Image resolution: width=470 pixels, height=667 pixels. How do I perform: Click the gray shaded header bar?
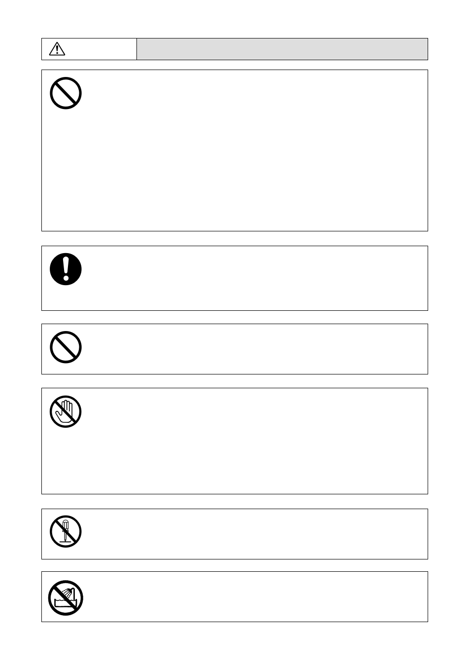[x=282, y=49]
